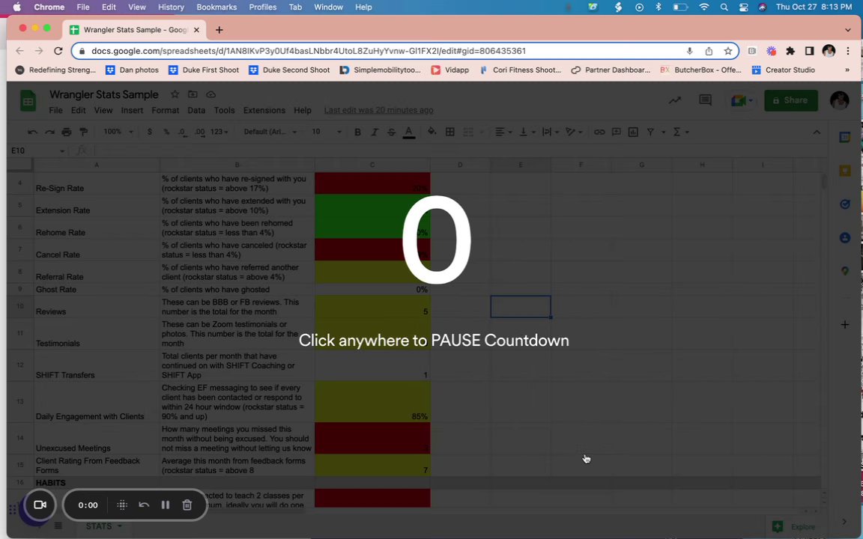This screenshot has height=539, width=863.
Task: Open the zoom 100% dropdown
Action: [118, 132]
